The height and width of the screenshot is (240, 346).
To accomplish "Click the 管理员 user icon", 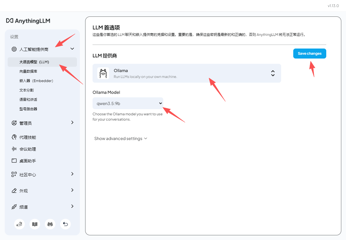I will [14, 123].
